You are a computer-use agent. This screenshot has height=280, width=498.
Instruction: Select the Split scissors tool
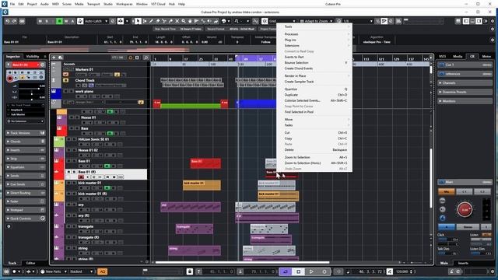tap(164, 21)
